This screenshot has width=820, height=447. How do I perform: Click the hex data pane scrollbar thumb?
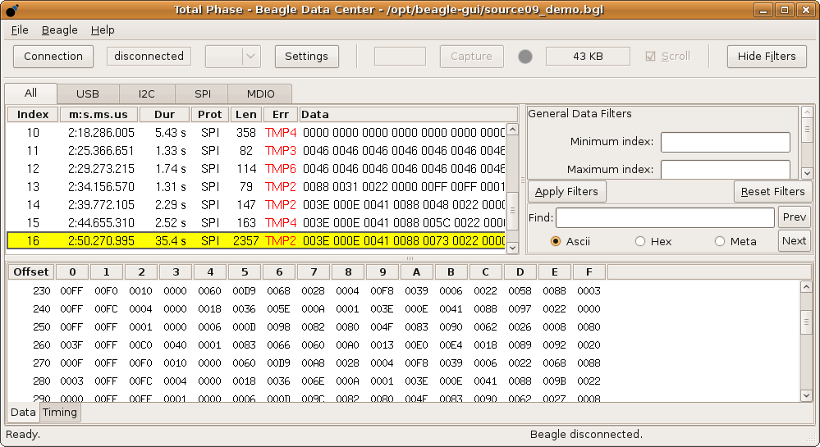[x=806, y=322]
